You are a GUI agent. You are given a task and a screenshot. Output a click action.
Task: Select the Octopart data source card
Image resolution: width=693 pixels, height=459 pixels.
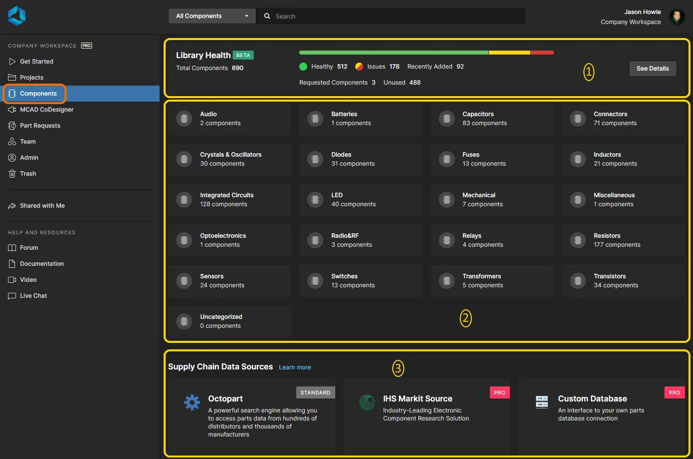coord(252,415)
